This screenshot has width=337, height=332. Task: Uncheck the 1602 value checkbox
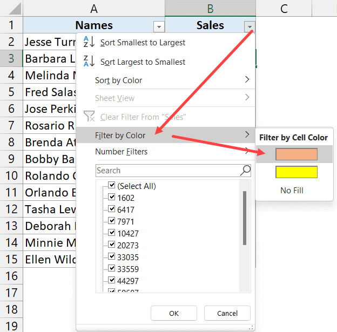click(112, 198)
